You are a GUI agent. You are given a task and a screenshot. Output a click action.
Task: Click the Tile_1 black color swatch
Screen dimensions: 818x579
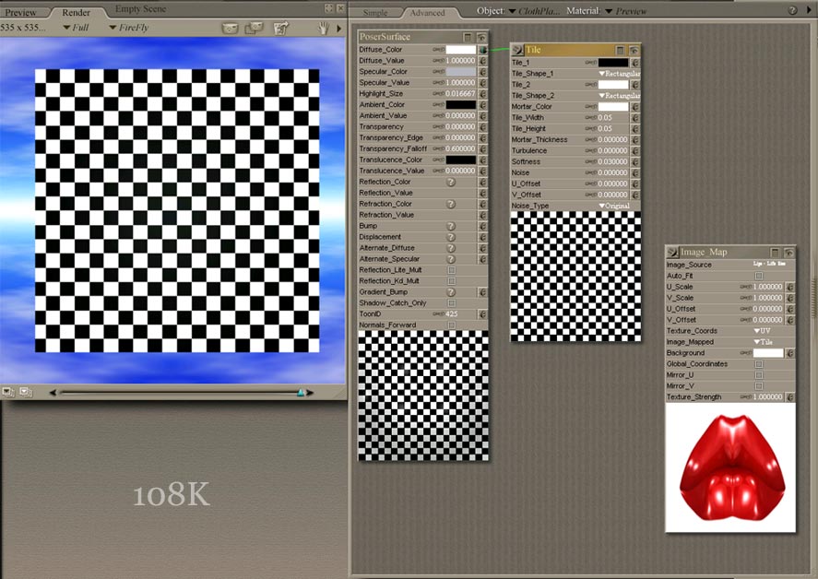[613, 63]
